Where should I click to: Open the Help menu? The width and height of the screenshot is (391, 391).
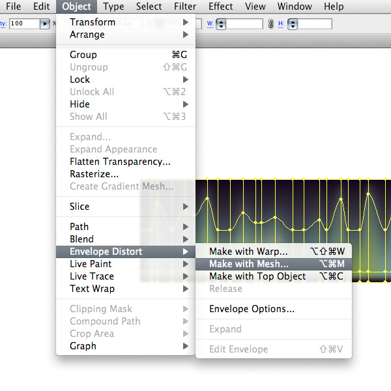[334, 7]
